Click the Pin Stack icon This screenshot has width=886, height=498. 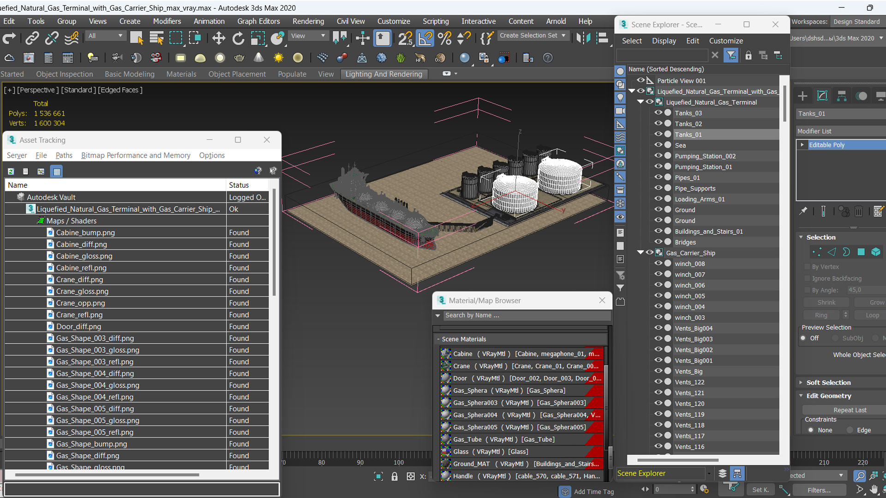803,211
